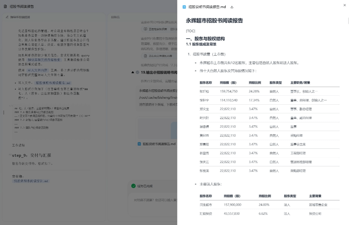This screenshot has width=349, height=225.
Task: Click the preview panel vertical scrollbar
Action: [348, 21]
